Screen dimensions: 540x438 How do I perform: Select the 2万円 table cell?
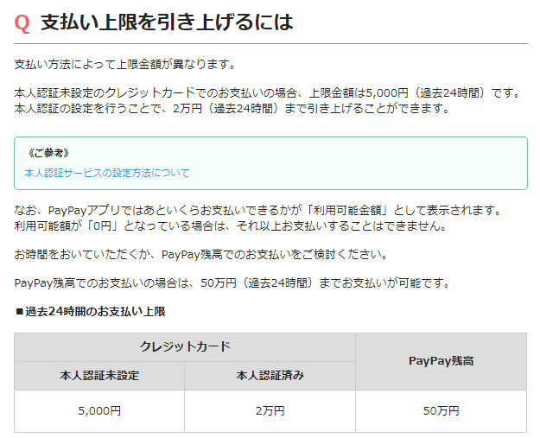pyautogui.click(x=270, y=411)
